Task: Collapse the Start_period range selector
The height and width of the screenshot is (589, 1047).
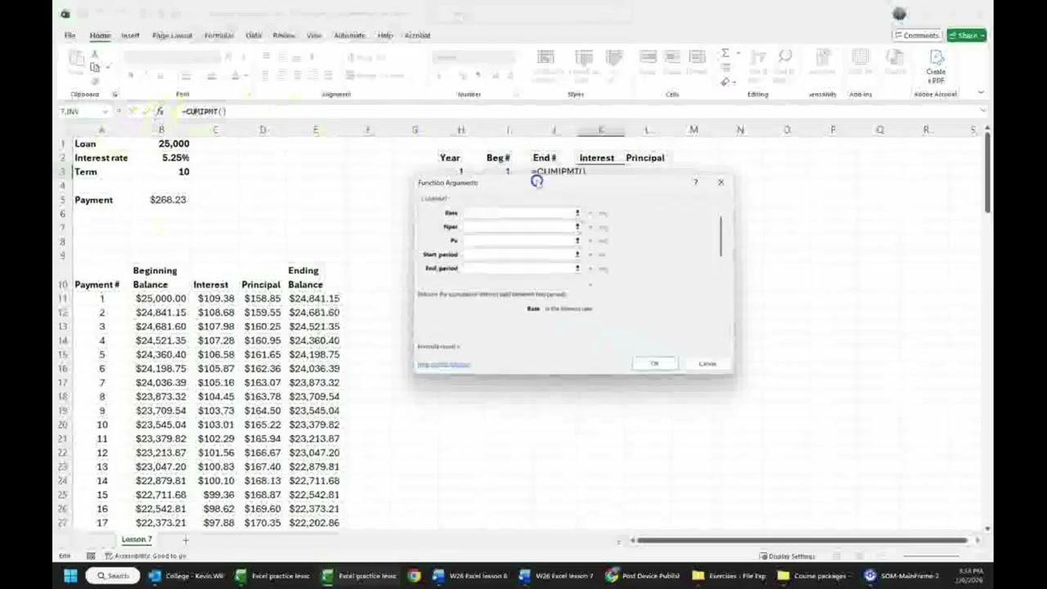Action: pyautogui.click(x=577, y=254)
